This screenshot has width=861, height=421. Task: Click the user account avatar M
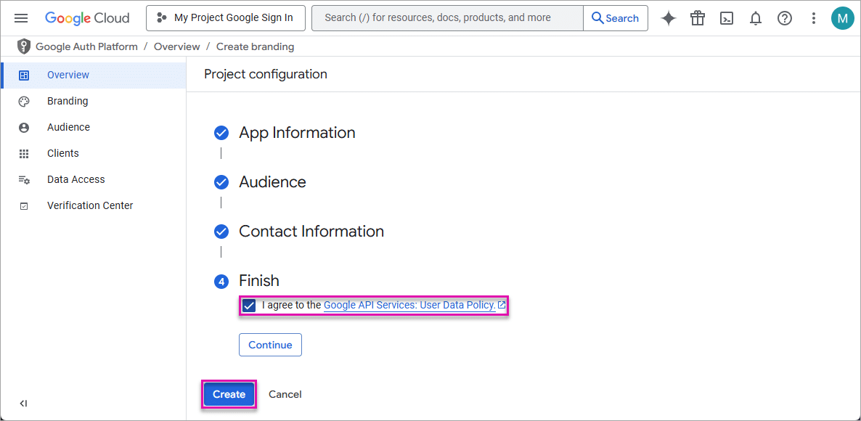(842, 18)
